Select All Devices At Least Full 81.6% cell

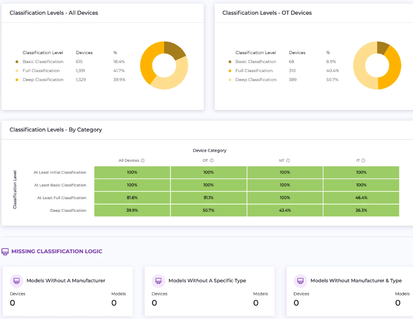[x=132, y=198]
